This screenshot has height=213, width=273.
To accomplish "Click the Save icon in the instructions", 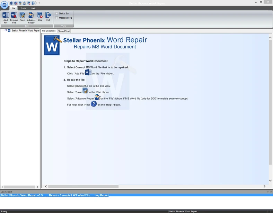I will pos(85,91).
